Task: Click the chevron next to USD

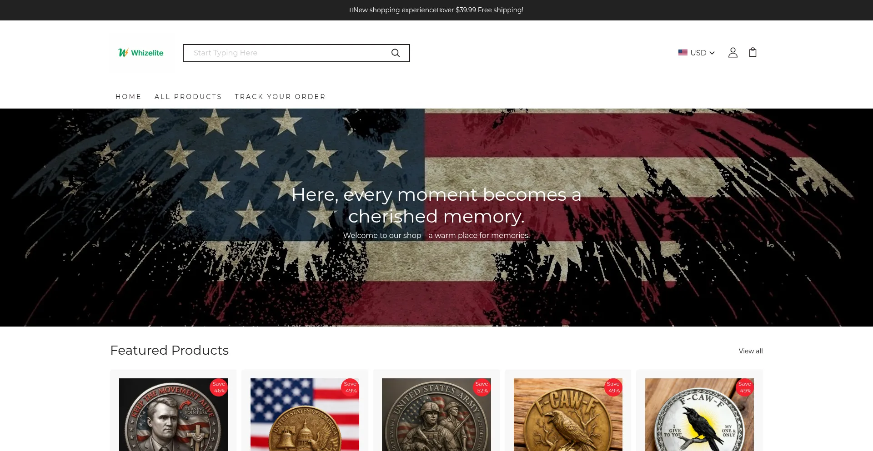Action: [712, 53]
